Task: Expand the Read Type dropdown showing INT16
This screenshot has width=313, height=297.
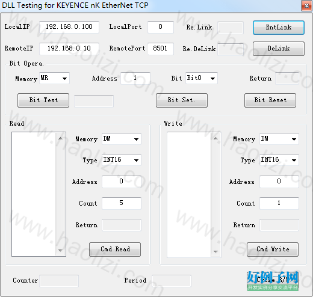Action: coord(122,160)
